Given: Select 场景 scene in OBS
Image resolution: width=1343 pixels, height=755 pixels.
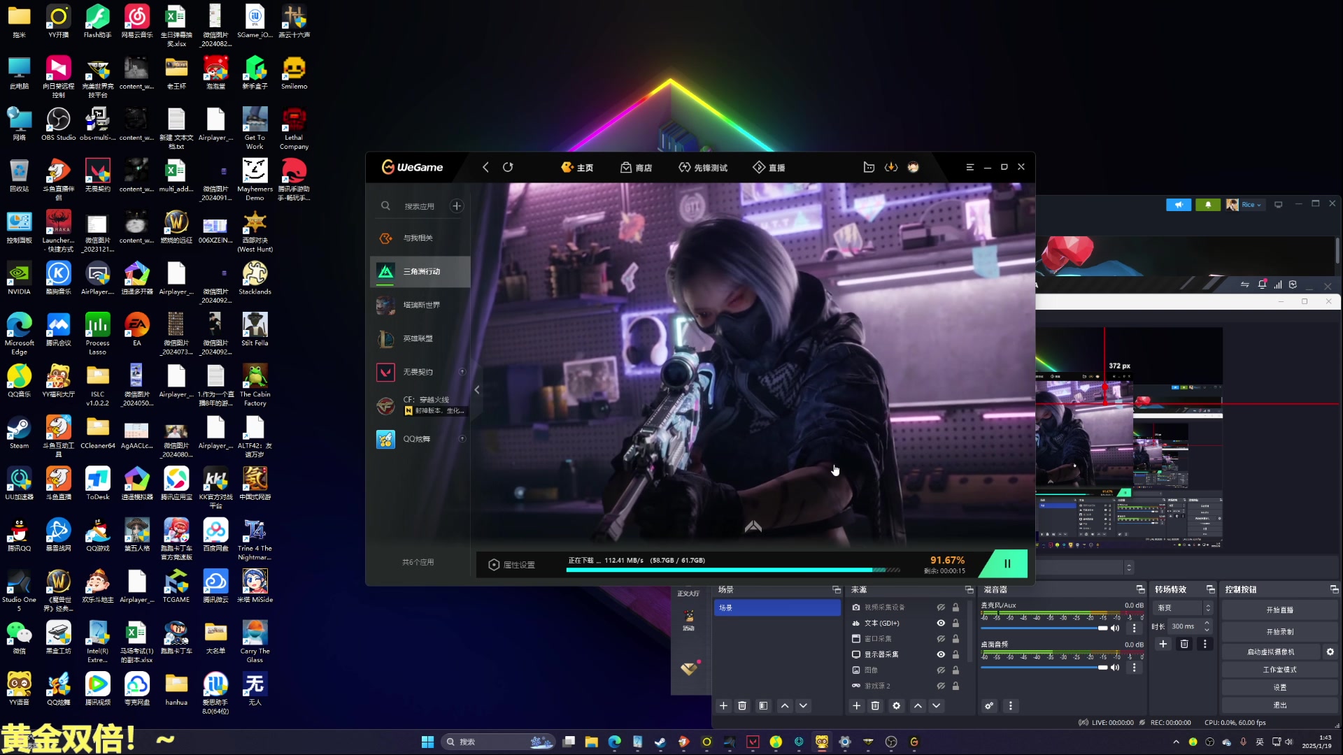Looking at the screenshot, I should (777, 608).
